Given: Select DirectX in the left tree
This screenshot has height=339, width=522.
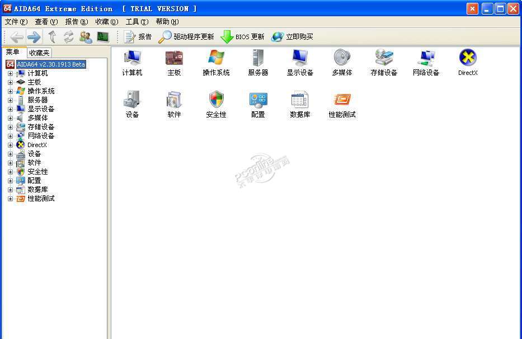Looking at the screenshot, I should (x=37, y=145).
